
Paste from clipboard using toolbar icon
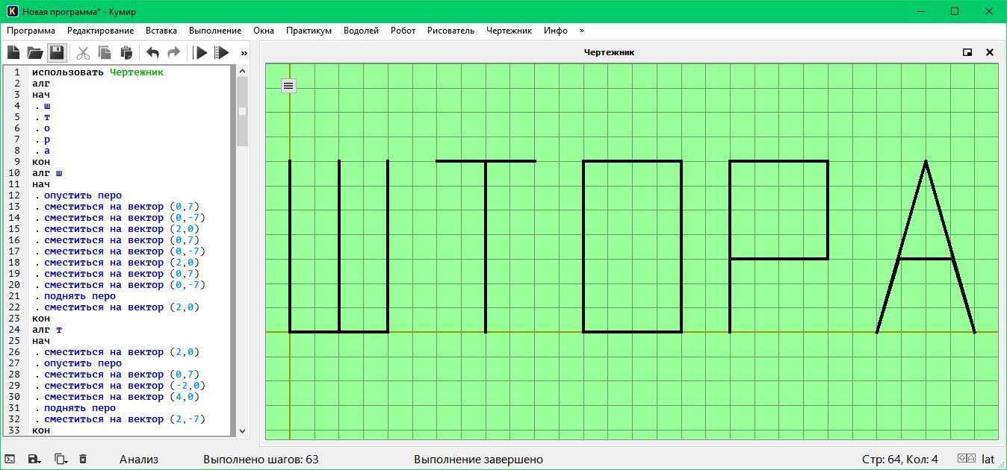click(x=126, y=52)
